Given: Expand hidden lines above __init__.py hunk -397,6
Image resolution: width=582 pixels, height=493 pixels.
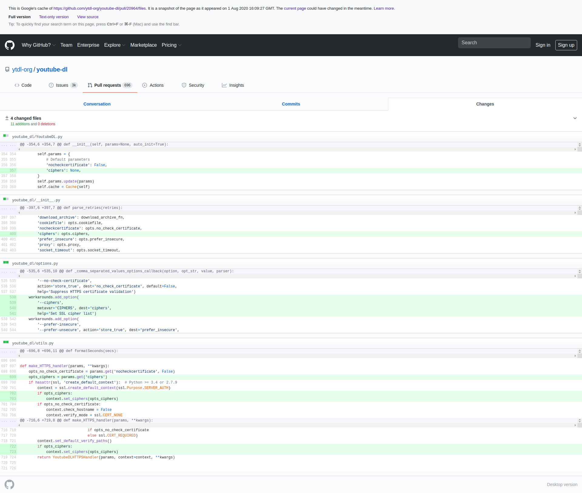Looking at the screenshot, I should click(x=8, y=208).
